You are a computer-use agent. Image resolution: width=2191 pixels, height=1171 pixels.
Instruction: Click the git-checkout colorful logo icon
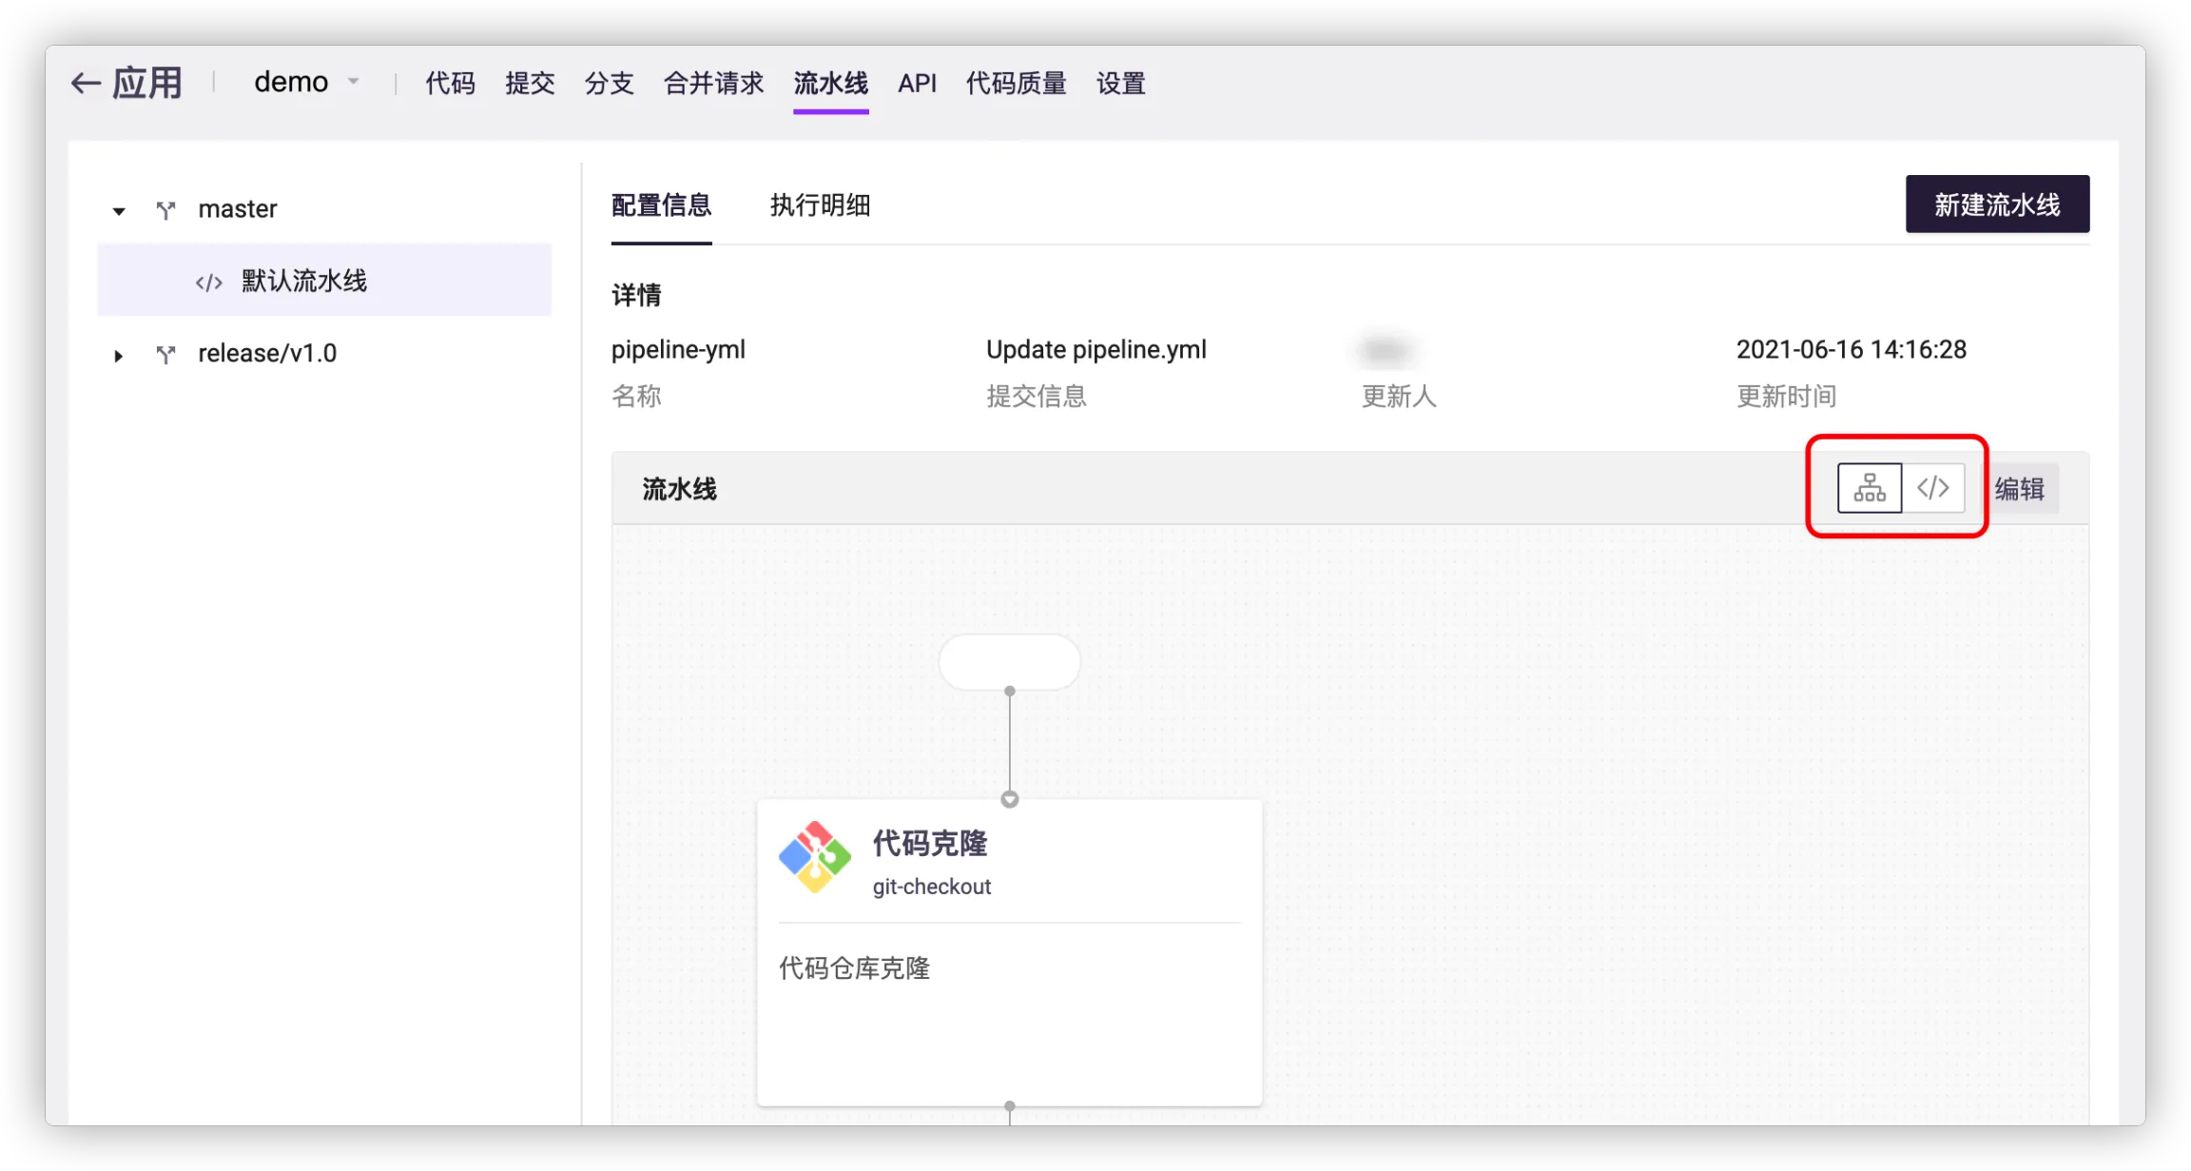click(x=815, y=857)
